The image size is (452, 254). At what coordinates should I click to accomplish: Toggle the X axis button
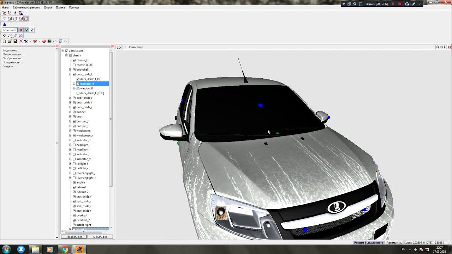point(21,30)
